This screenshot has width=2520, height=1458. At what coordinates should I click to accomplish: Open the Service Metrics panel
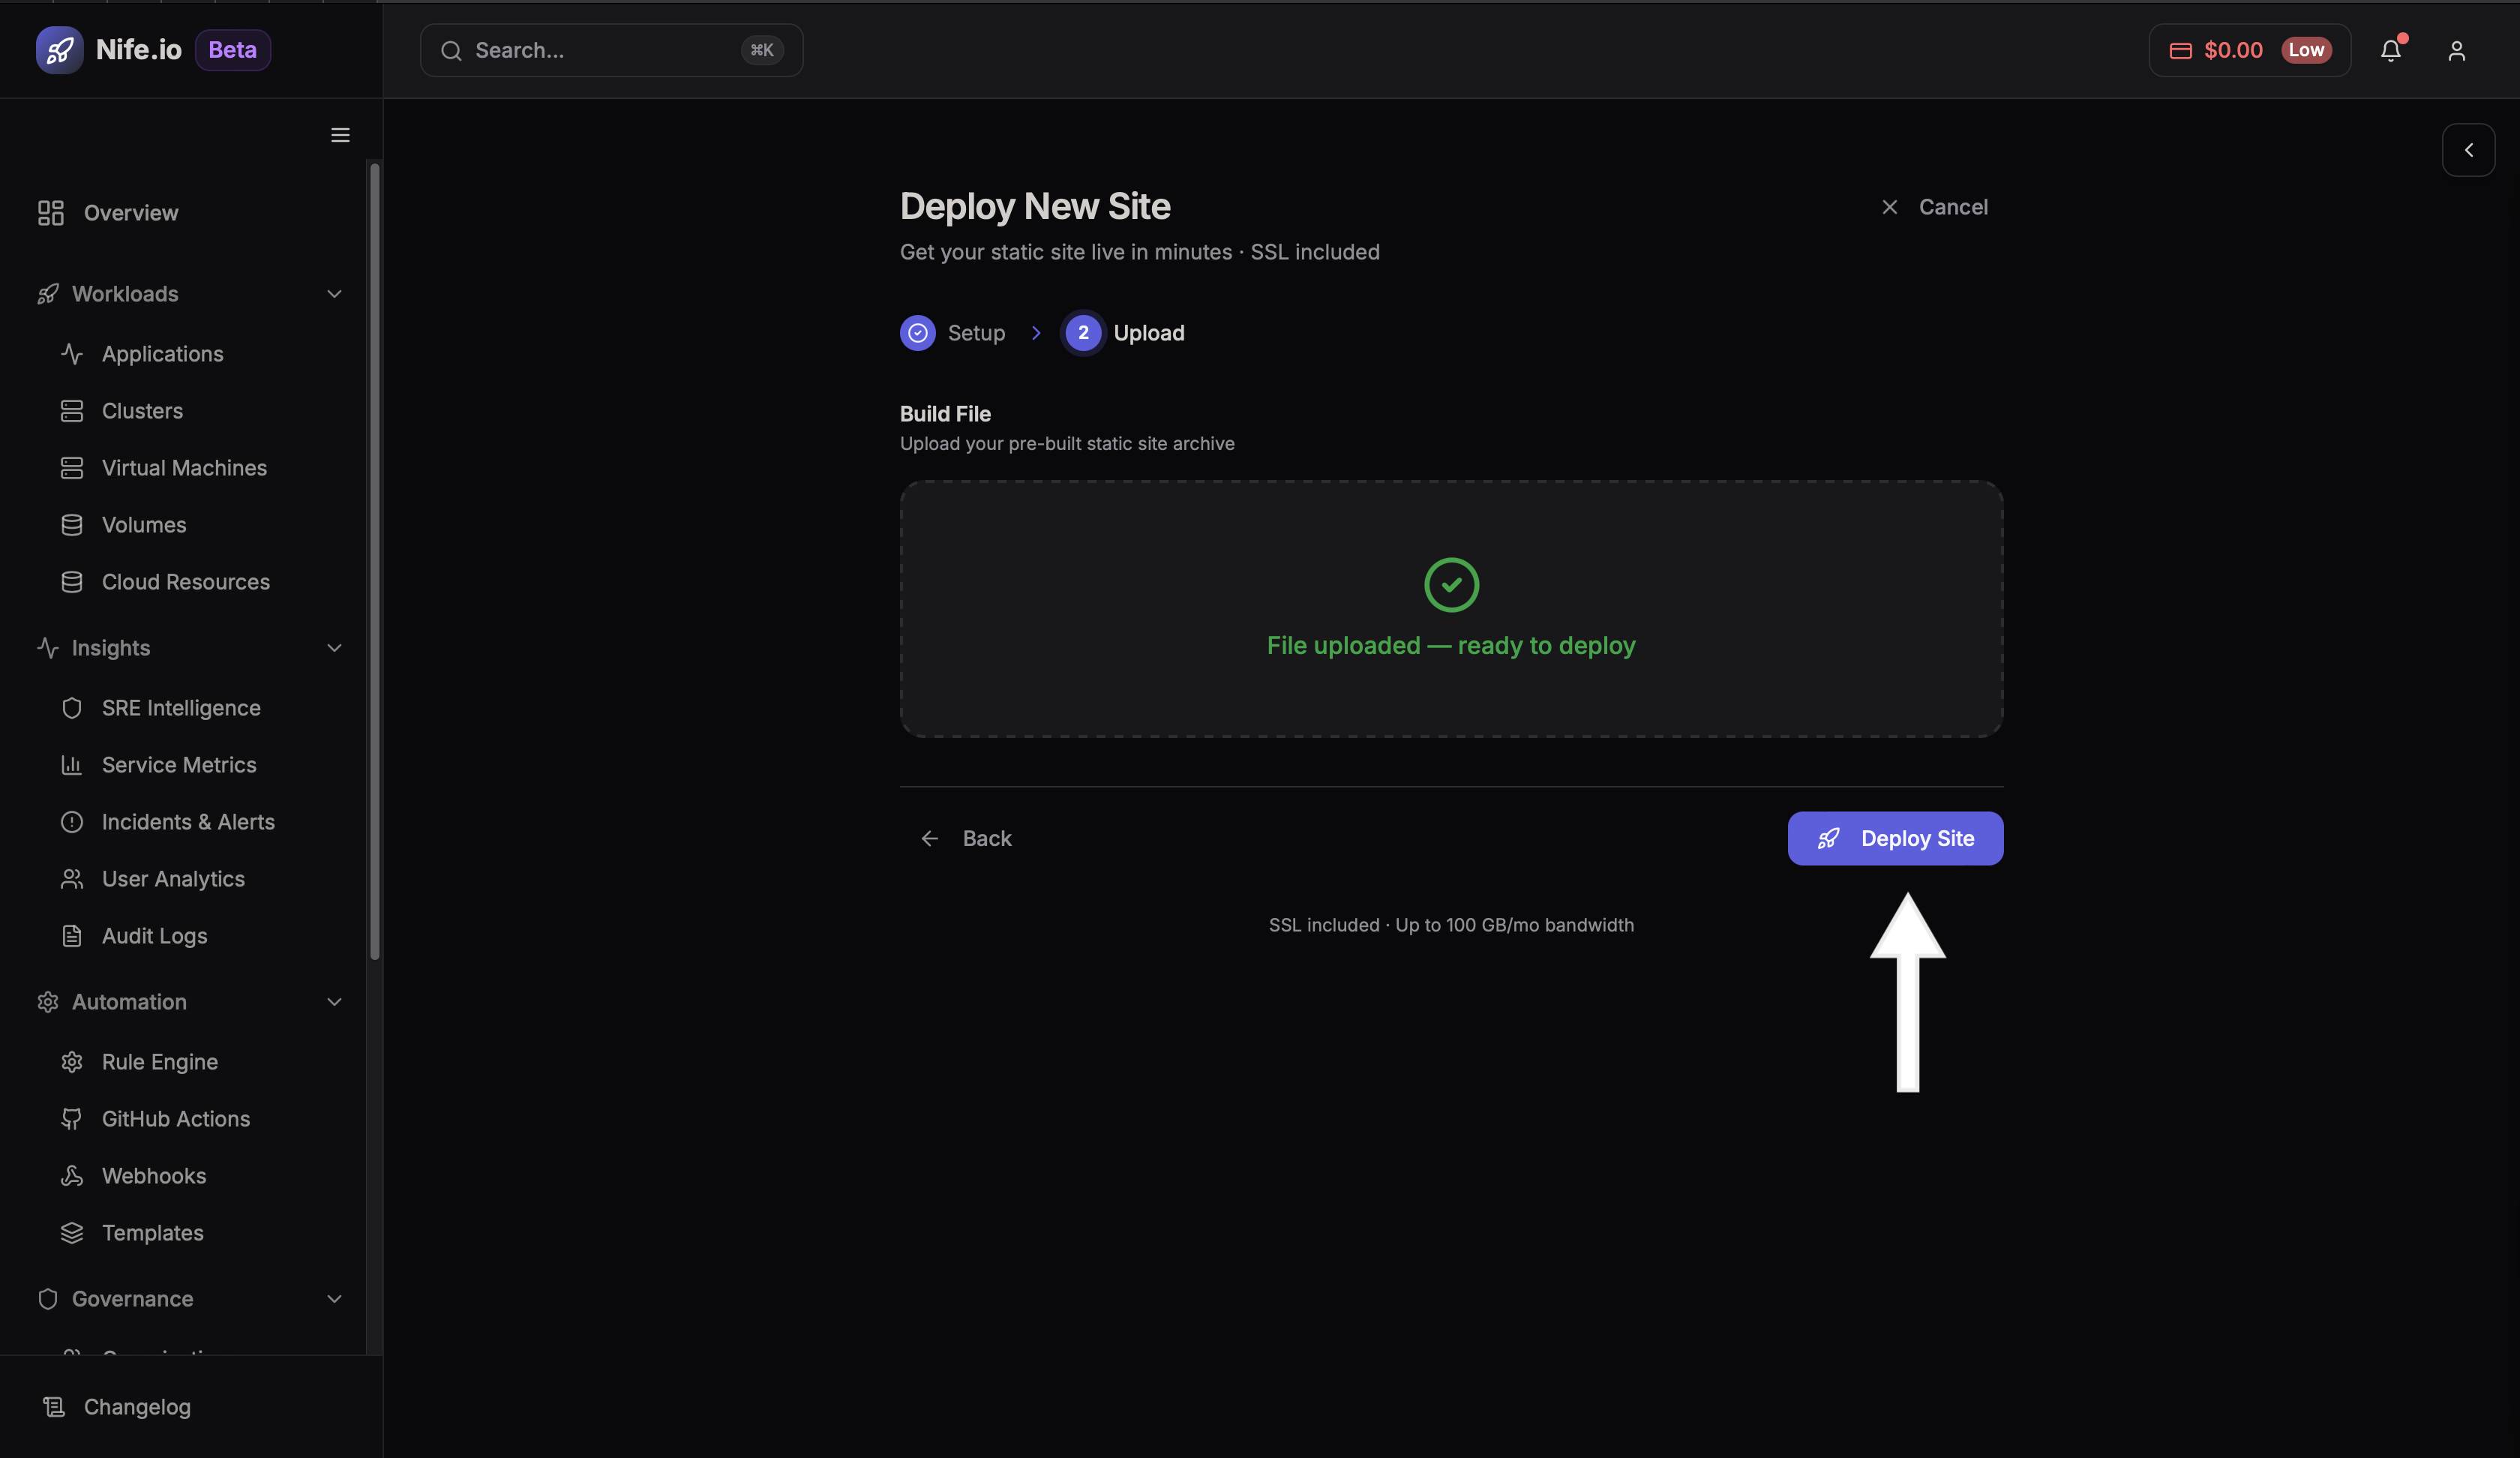point(179,764)
